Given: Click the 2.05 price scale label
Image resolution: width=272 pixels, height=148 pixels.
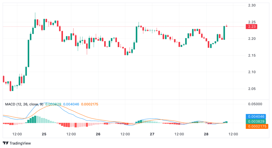Looking at the screenshot, I should point(252,89).
